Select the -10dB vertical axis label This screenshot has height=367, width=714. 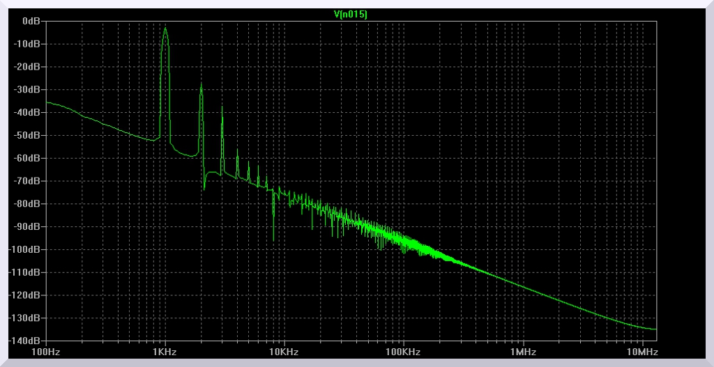pyautogui.click(x=28, y=44)
